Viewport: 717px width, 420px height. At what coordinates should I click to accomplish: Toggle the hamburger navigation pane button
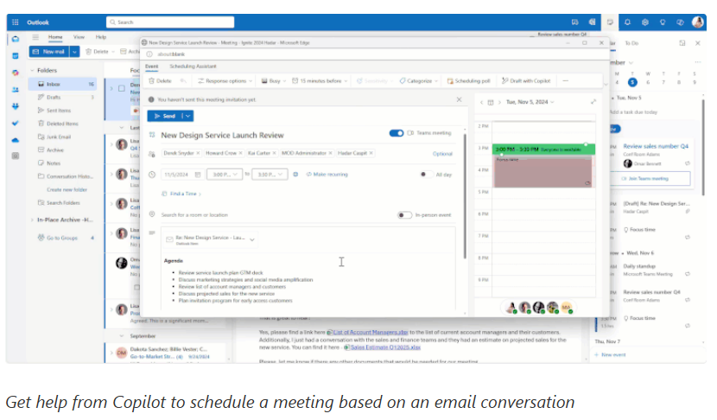point(35,37)
